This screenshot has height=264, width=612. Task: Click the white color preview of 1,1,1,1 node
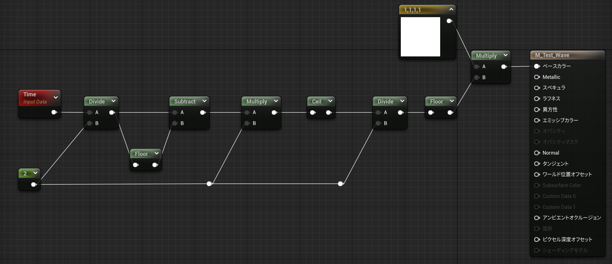point(420,37)
